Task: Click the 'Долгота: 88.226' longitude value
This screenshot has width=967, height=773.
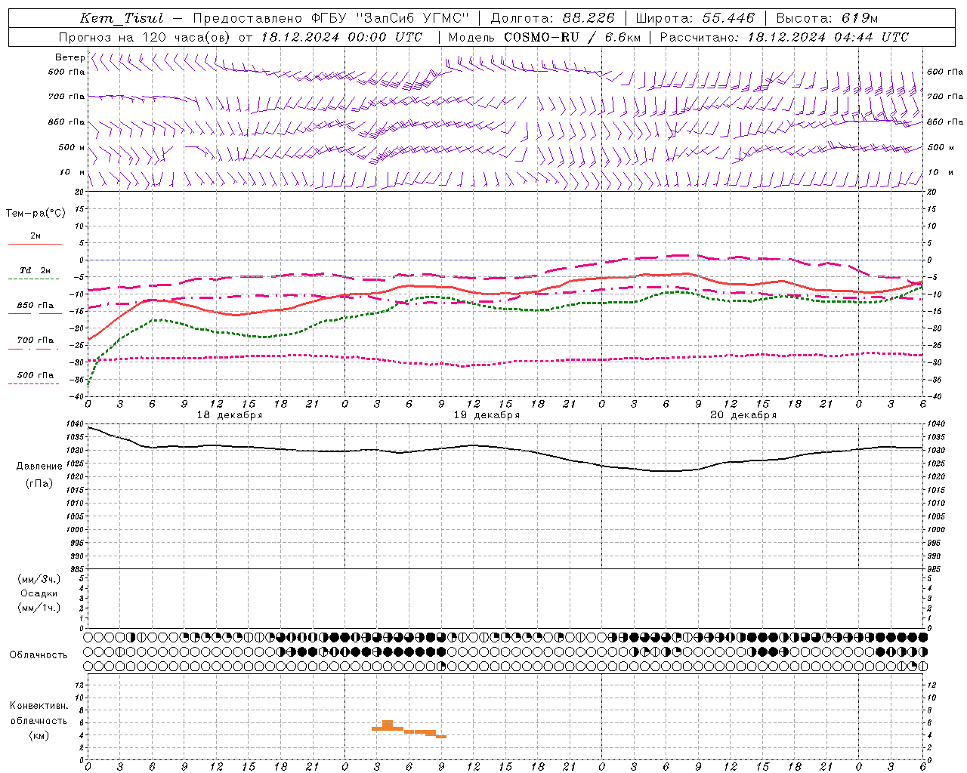Action: [x=553, y=18]
